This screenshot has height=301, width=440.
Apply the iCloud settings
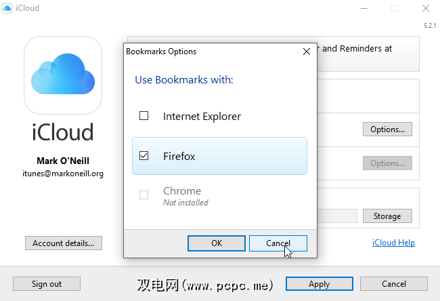tap(319, 284)
